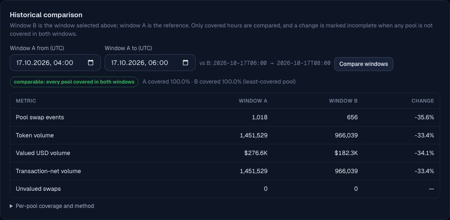The height and width of the screenshot is (220, 450).
Task: Click the $182.3K Valued USD volume cell
Action: tap(346, 153)
